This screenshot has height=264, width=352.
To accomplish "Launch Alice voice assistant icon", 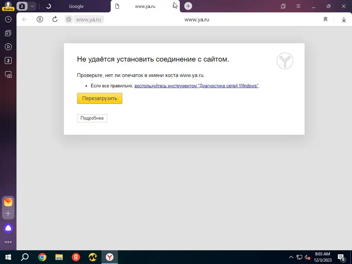I will [x=8, y=228].
